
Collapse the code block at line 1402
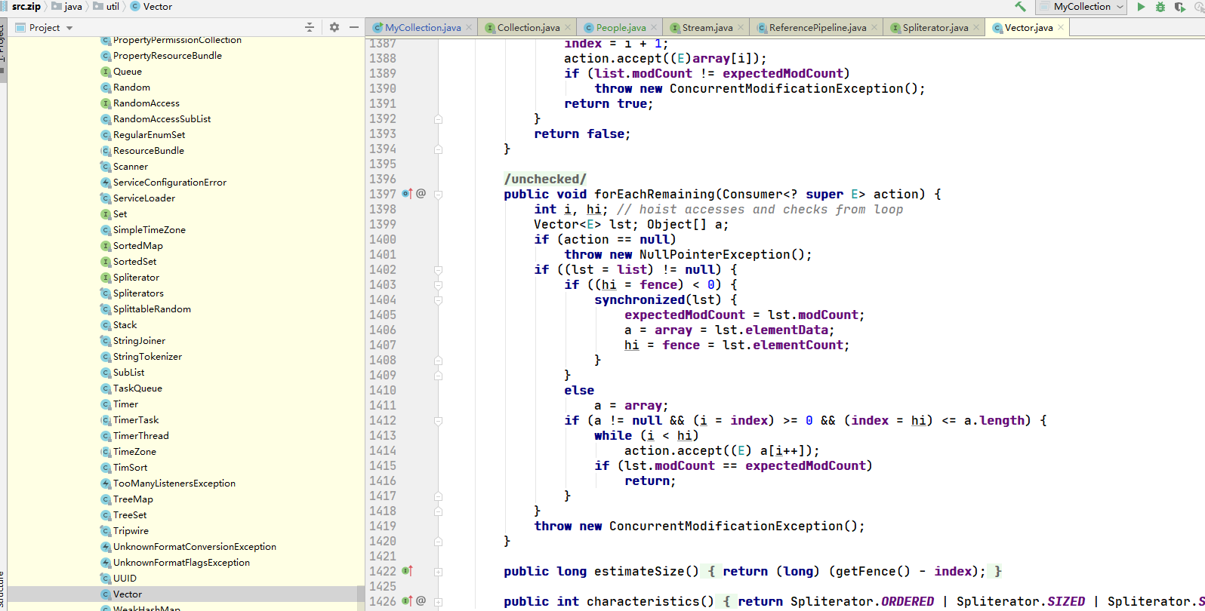438,270
